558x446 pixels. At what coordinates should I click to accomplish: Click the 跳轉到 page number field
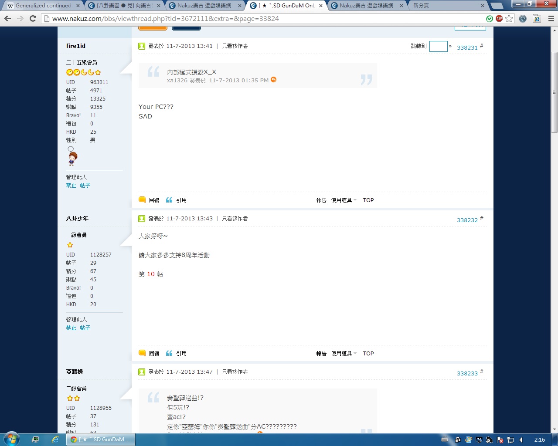point(438,46)
